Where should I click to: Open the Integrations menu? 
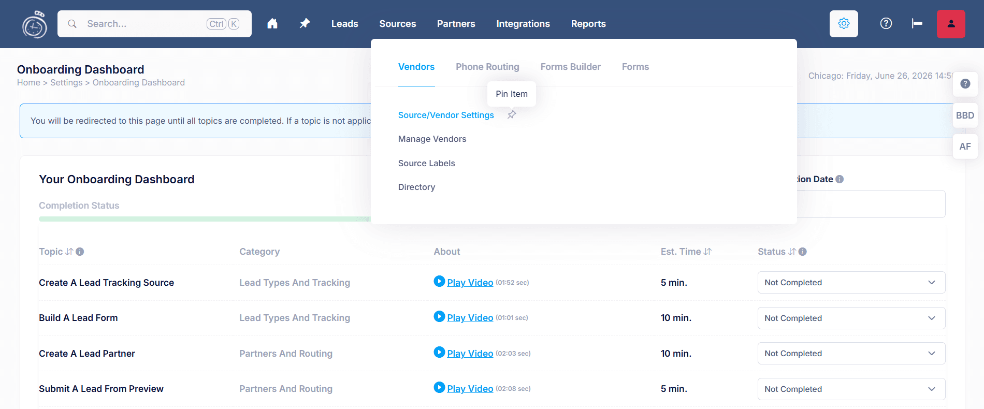point(523,24)
